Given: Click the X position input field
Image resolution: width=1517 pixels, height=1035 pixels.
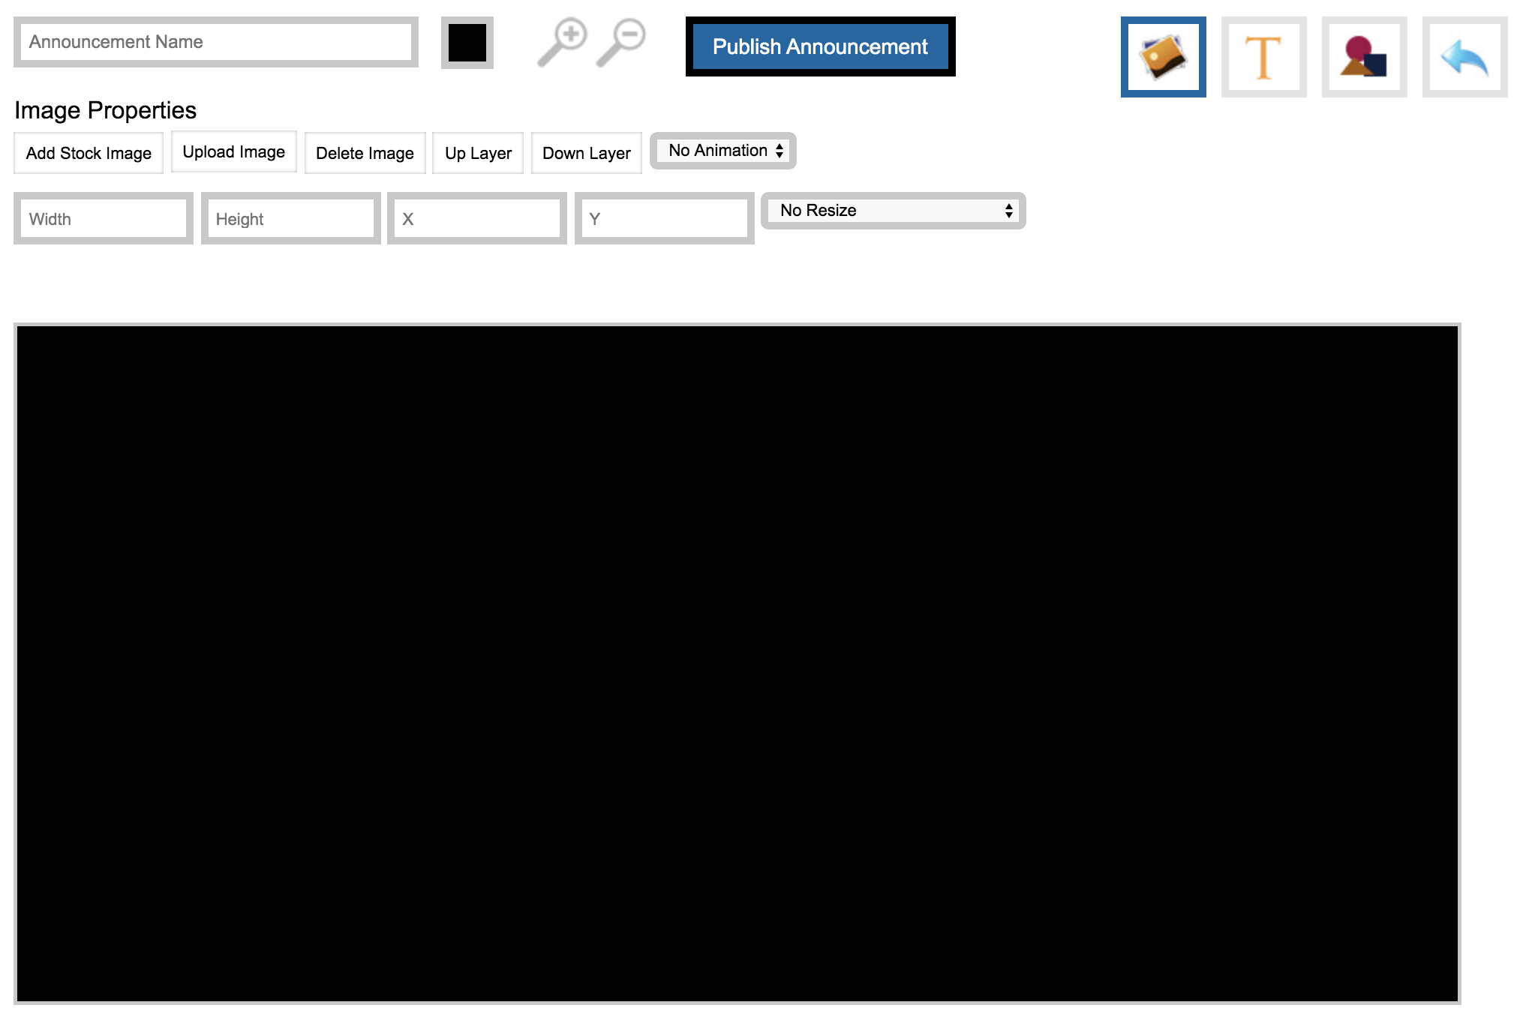Looking at the screenshot, I should pyautogui.click(x=476, y=219).
